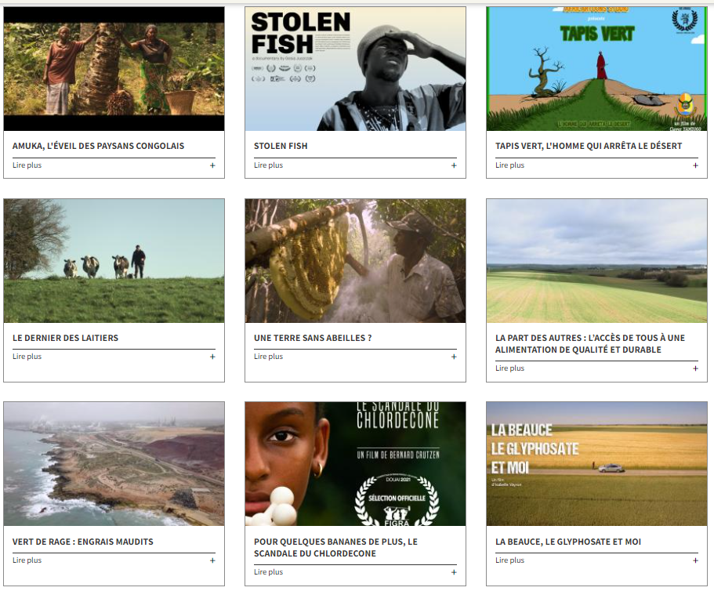Select the beekeeper honeycomb thumbnail
Screen dimensions: 714x591
pyautogui.click(x=355, y=261)
